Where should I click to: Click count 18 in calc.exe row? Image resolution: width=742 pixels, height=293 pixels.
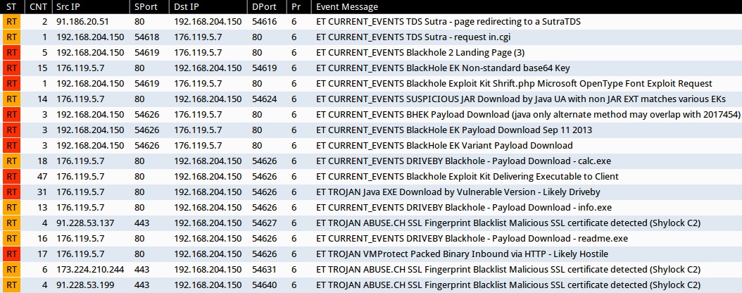(x=42, y=161)
